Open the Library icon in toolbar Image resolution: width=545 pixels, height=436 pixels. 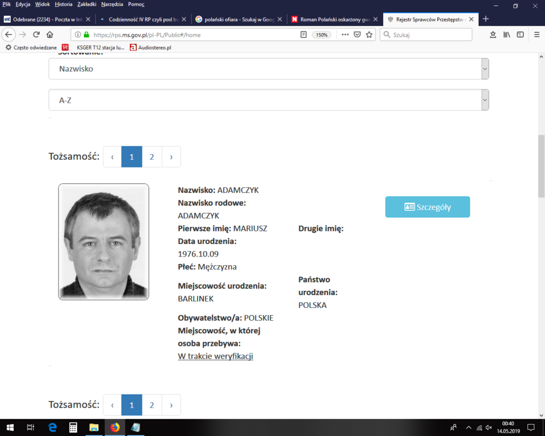507,35
